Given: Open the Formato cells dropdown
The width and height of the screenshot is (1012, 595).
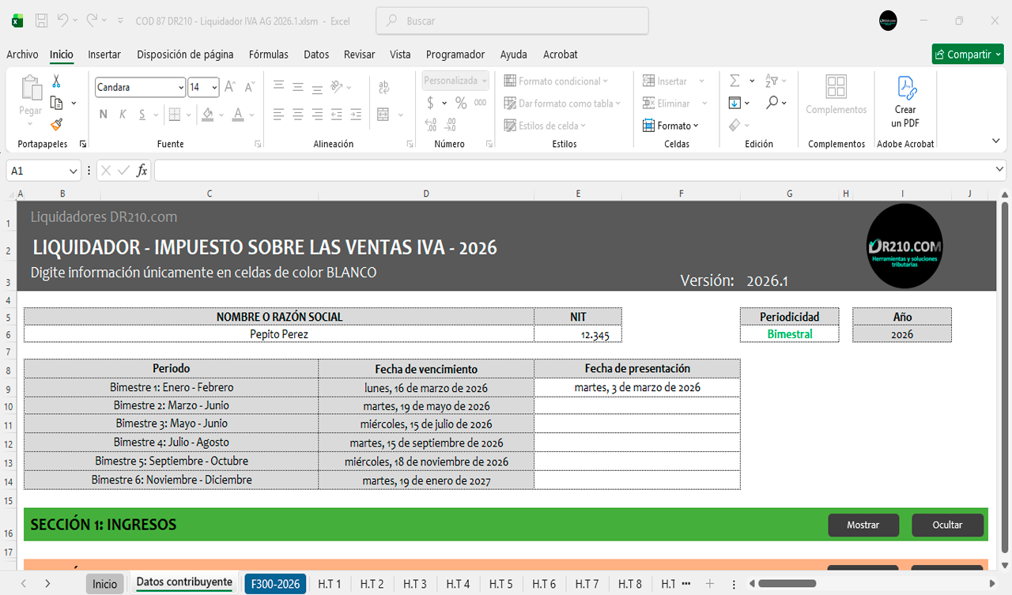Looking at the screenshot, I should (678, 126).
